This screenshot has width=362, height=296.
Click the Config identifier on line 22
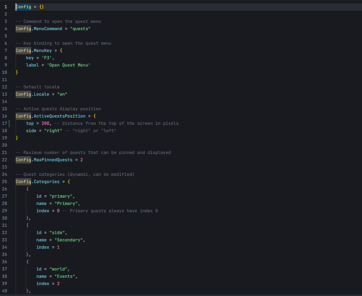23,160
